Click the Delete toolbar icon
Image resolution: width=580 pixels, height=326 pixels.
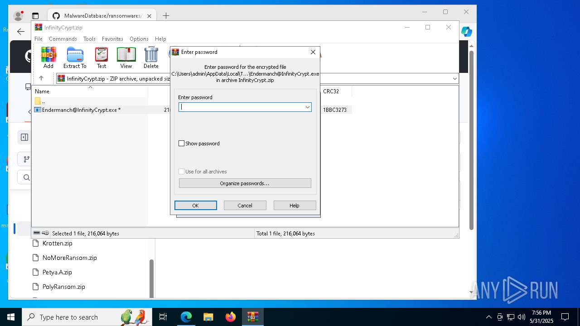[x=151, y=58]
